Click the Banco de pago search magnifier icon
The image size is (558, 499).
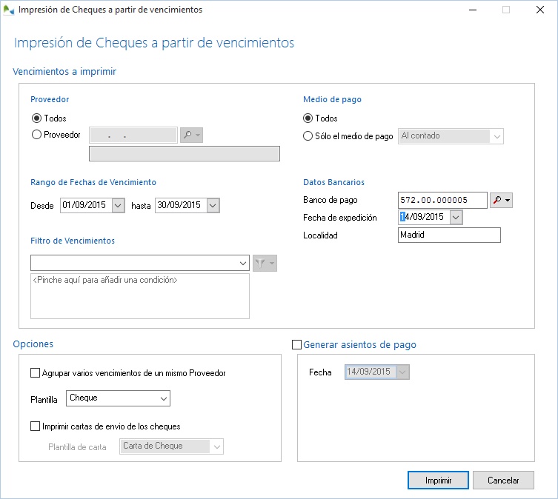pos(497,200)
